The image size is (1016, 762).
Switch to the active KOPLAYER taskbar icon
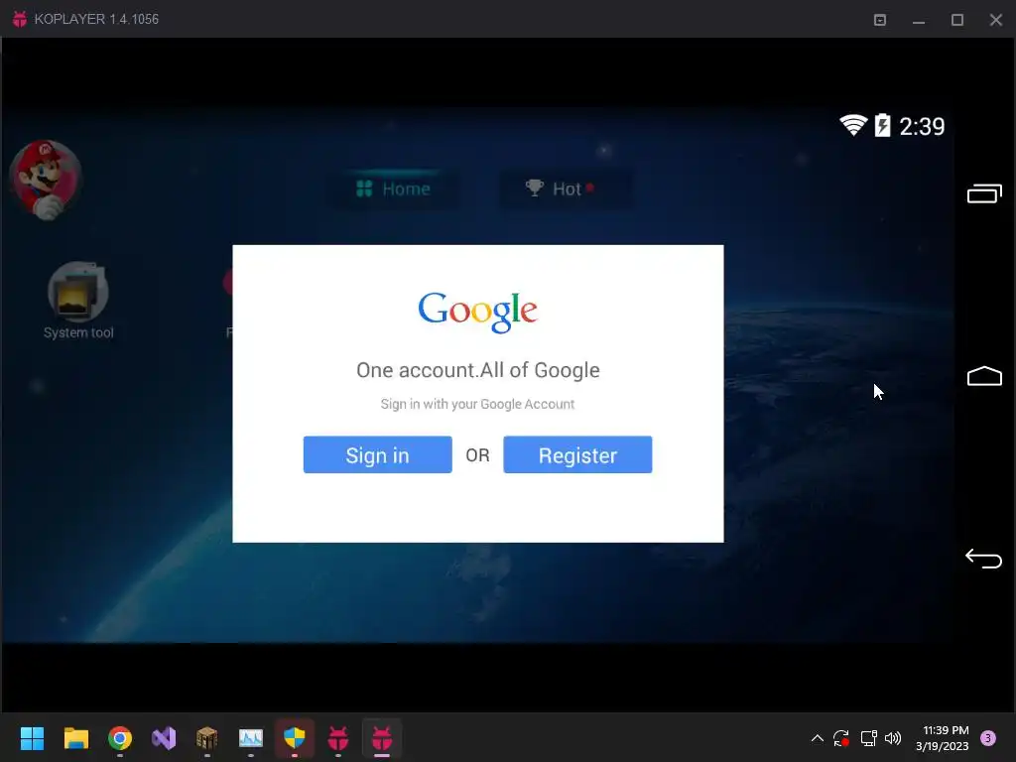pyautogui.click(x=382, y=738)
